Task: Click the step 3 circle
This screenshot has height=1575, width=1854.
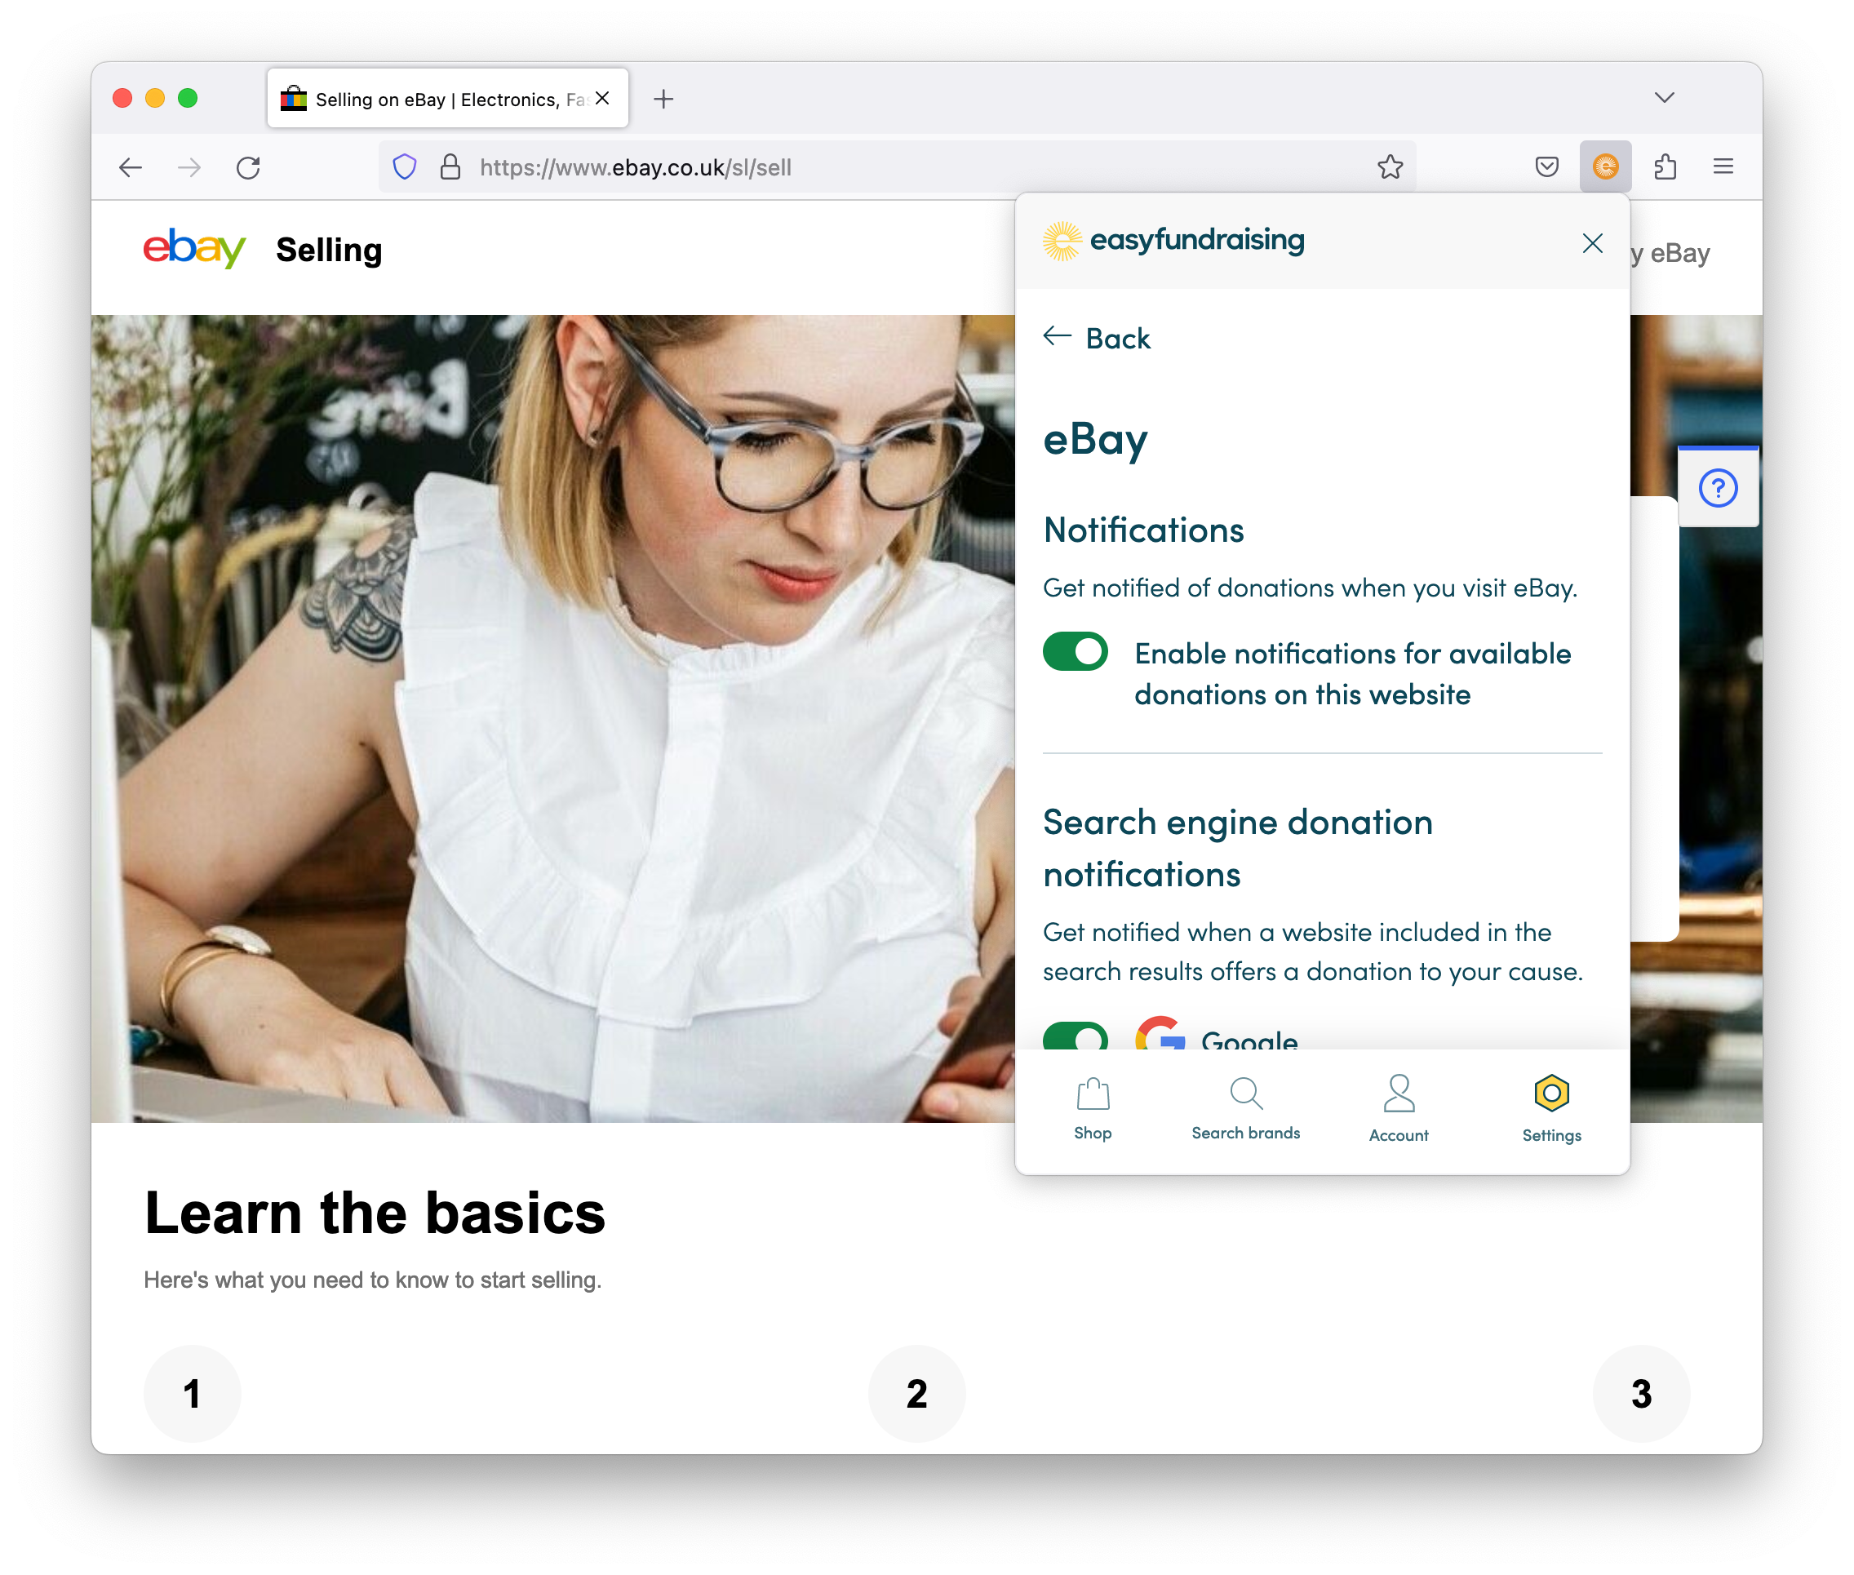Action: 1641,1393
